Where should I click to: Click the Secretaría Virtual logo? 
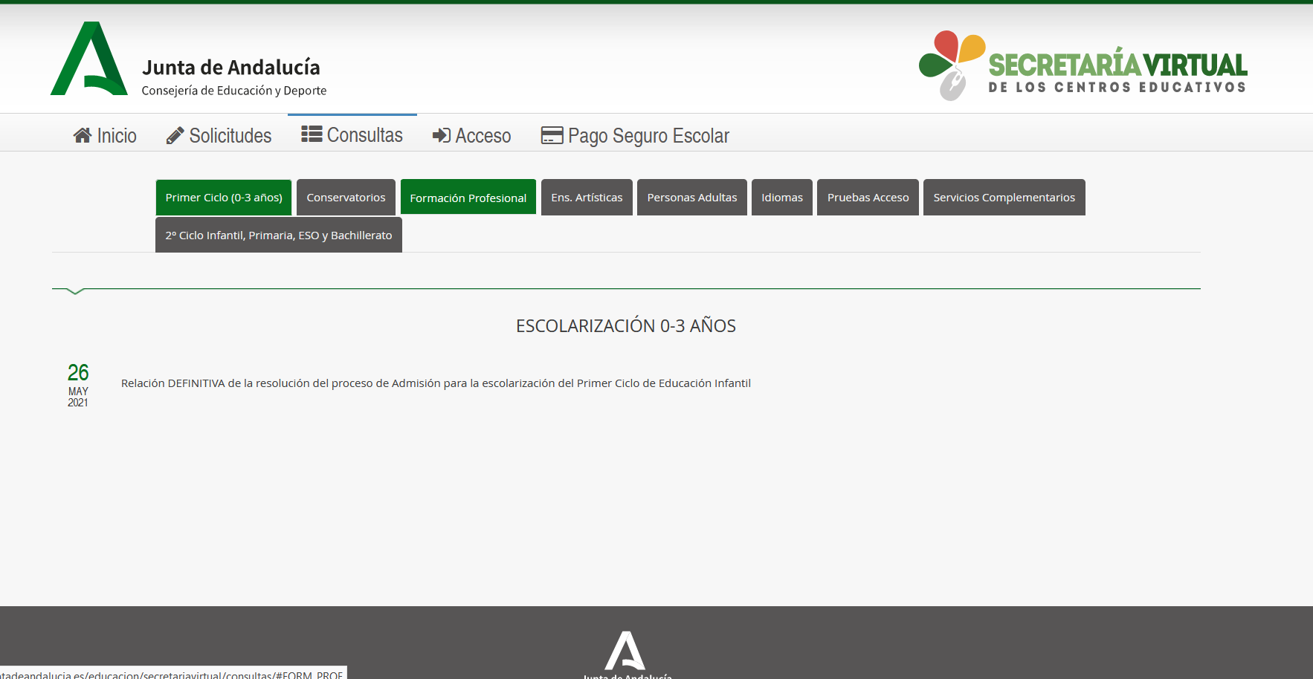1083,65
